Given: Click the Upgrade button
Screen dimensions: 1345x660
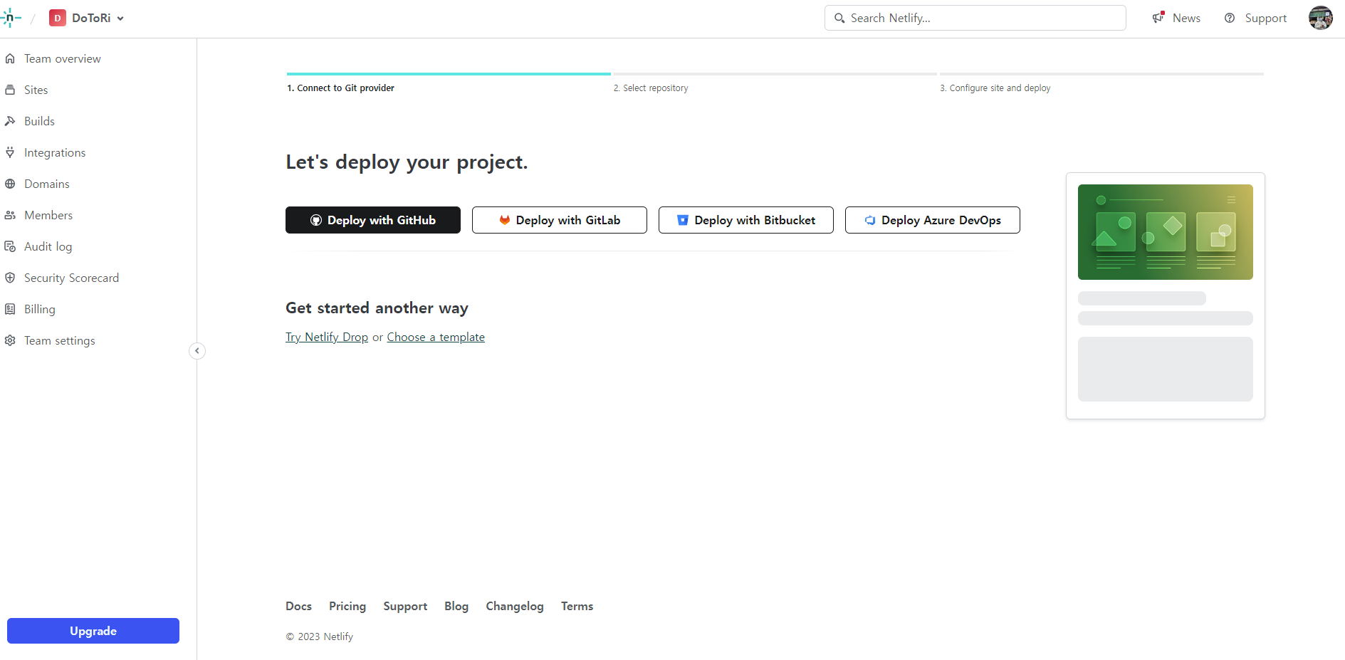Looking at the screenshot, I should coord(93,631).
